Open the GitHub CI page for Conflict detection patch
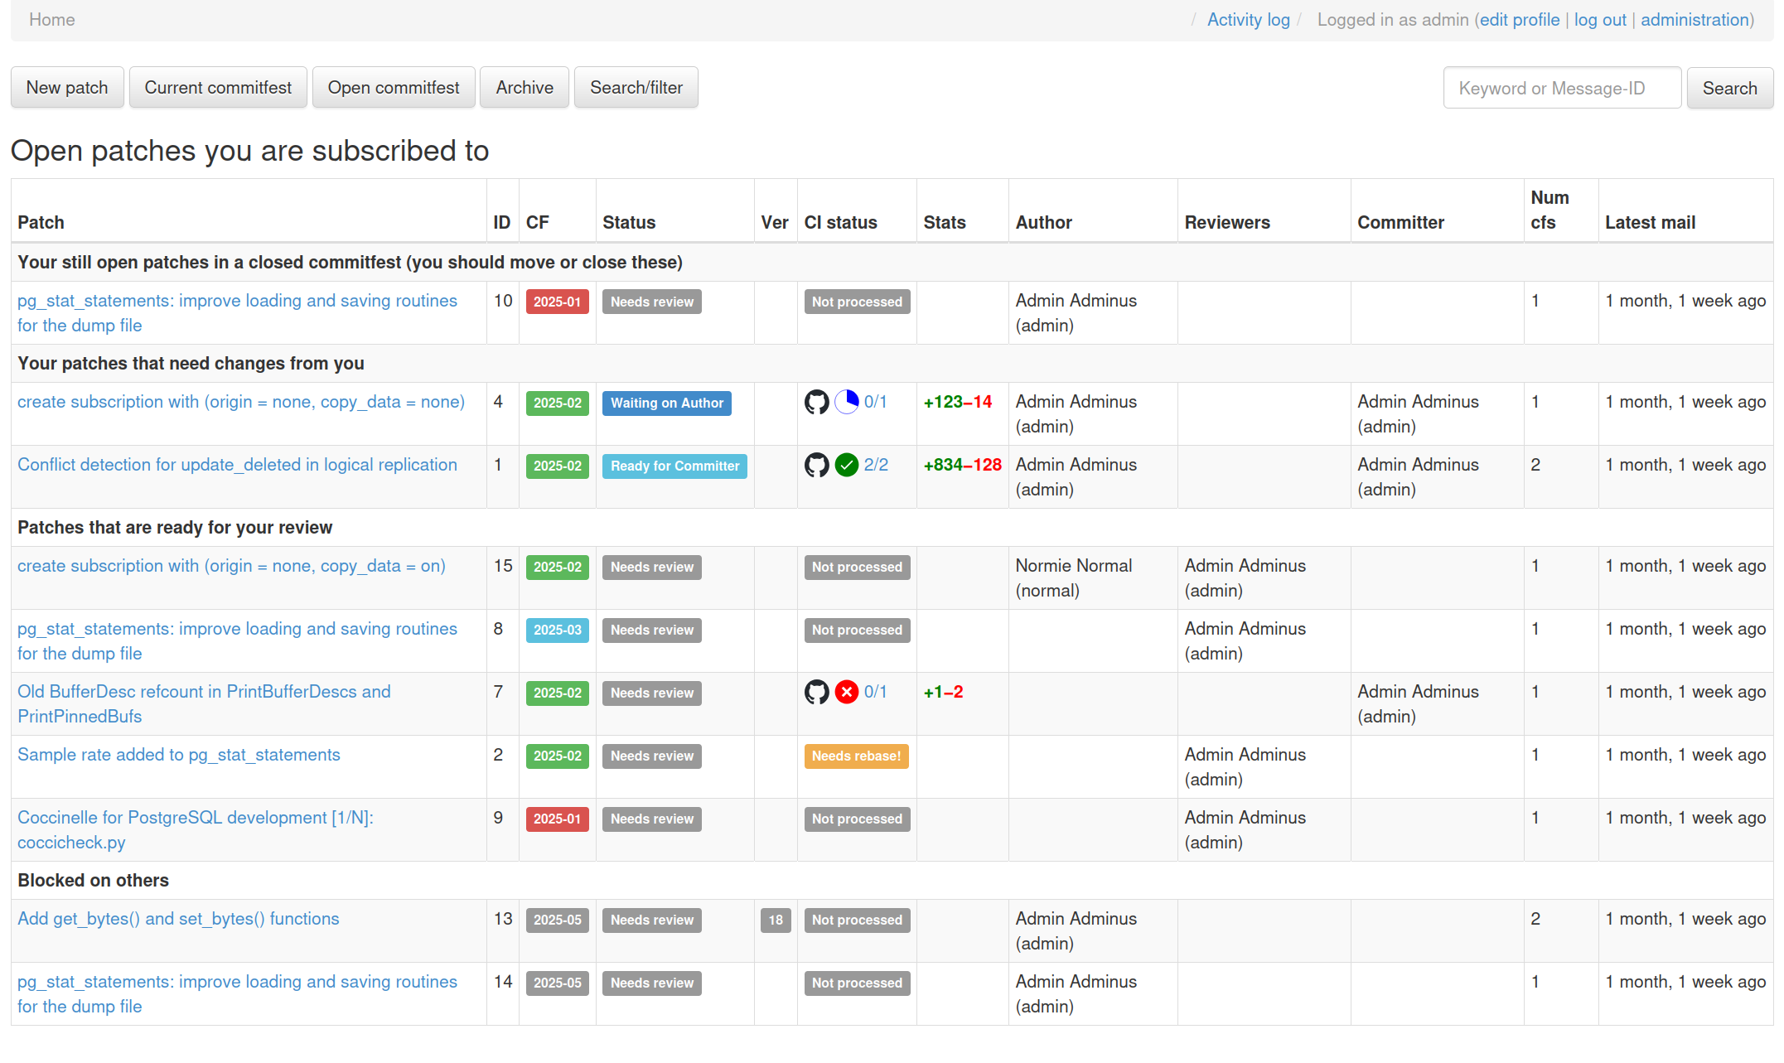This screenshot has height=1063, width=1784. click(x=816, y=466)
